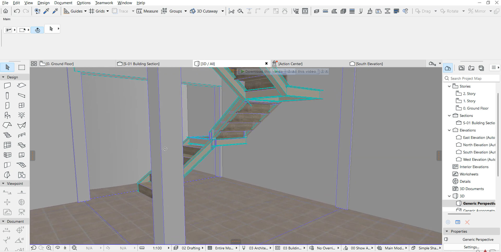
Task: Open the Guides dropdown arrow
Action: pos(85,11)
